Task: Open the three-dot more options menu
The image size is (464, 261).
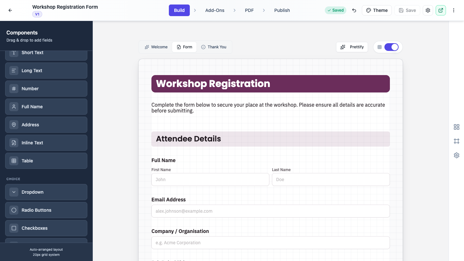Action: coord(454,10)
